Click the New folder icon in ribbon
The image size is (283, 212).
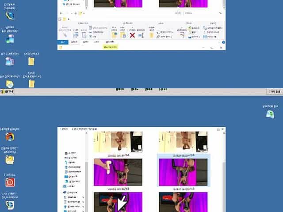pos(151,34)
